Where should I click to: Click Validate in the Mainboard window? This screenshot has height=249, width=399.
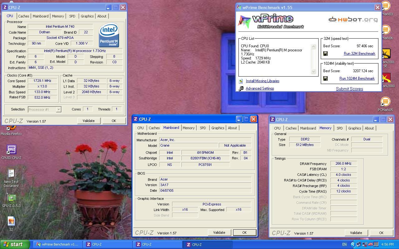coord(219,233)
